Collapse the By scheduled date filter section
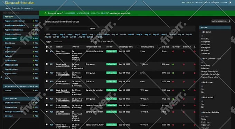Image resolution: width=235 pixels, height=129 pixels. [210, 112]
